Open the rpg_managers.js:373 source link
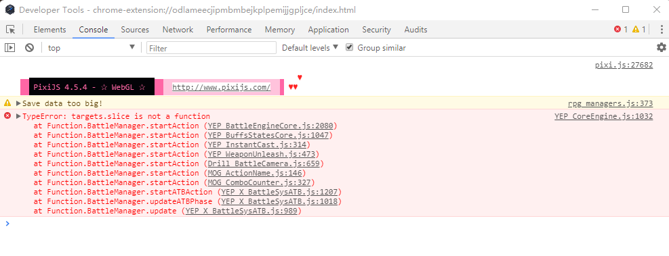This screenshot has height=256, width=669. pos(610,103)
